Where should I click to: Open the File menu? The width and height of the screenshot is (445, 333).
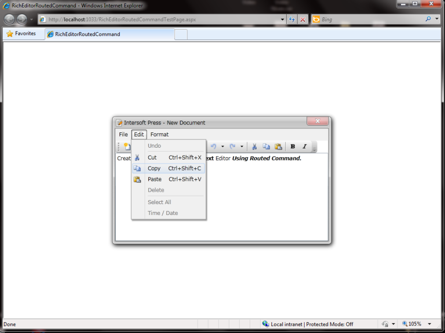[x=123, y=134]
